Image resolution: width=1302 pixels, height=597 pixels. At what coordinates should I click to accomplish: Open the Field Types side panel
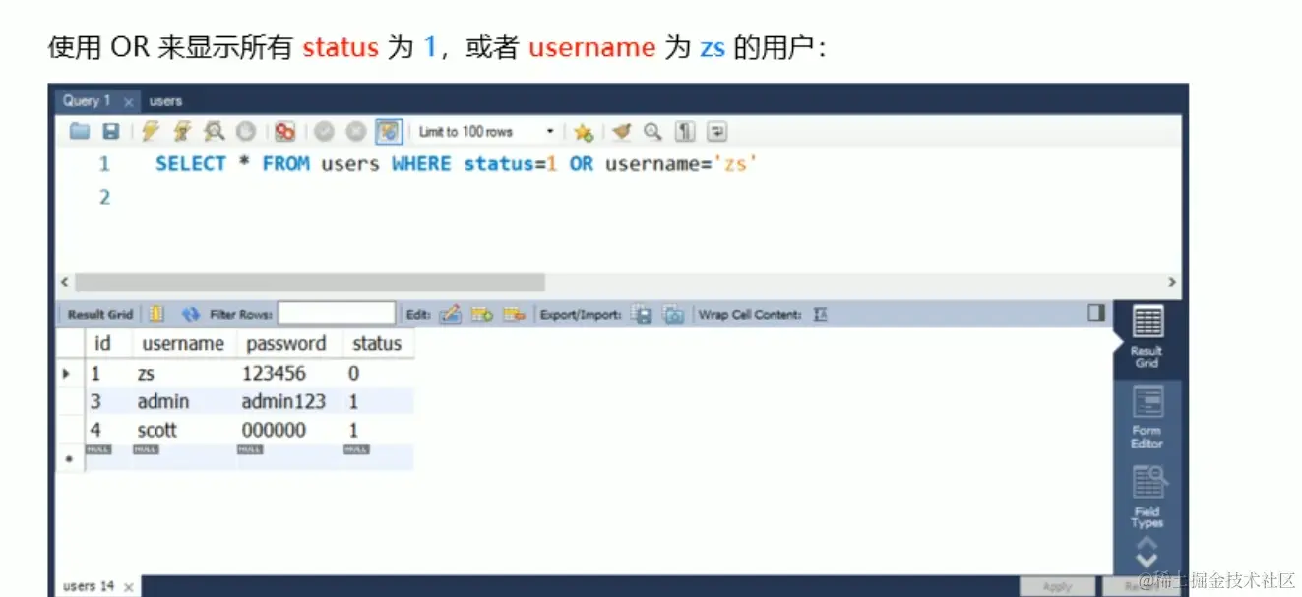tap(1147, 497)
